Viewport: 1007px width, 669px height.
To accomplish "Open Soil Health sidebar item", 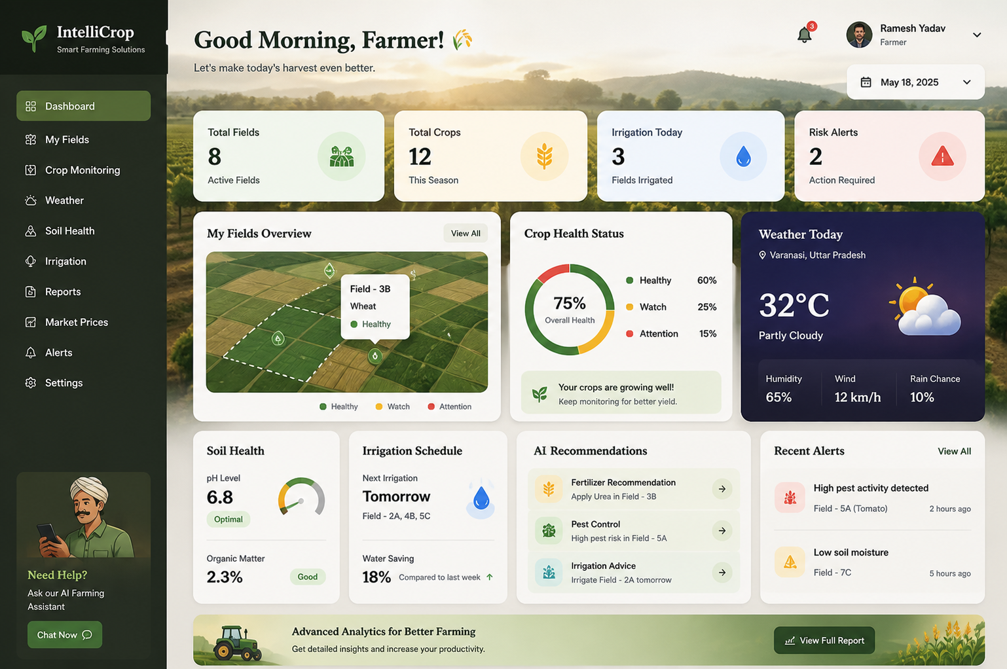I will pos(83,231).
